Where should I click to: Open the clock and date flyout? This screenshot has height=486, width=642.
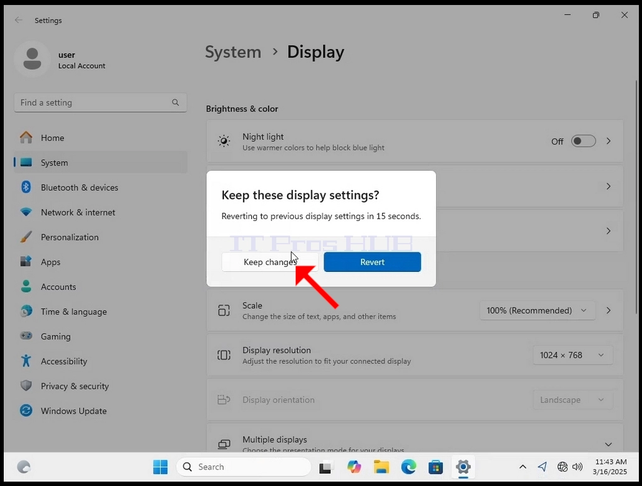click(x=610, y=466)
